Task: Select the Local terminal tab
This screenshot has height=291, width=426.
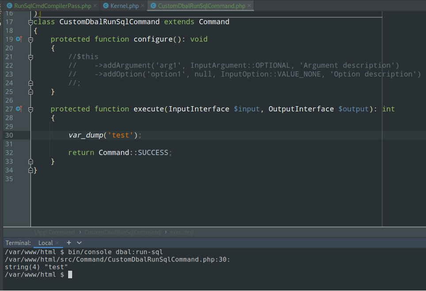Action: tap(46, 243)
